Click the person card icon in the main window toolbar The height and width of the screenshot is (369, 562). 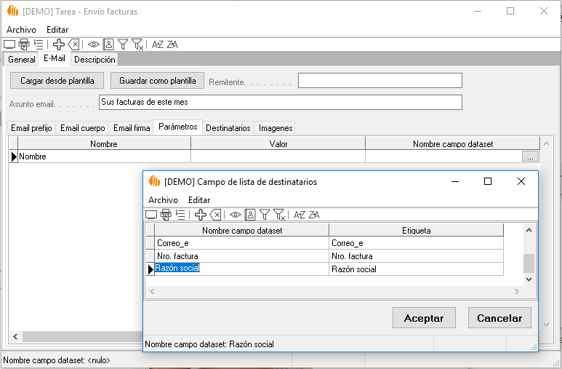(x=108, y=44)
